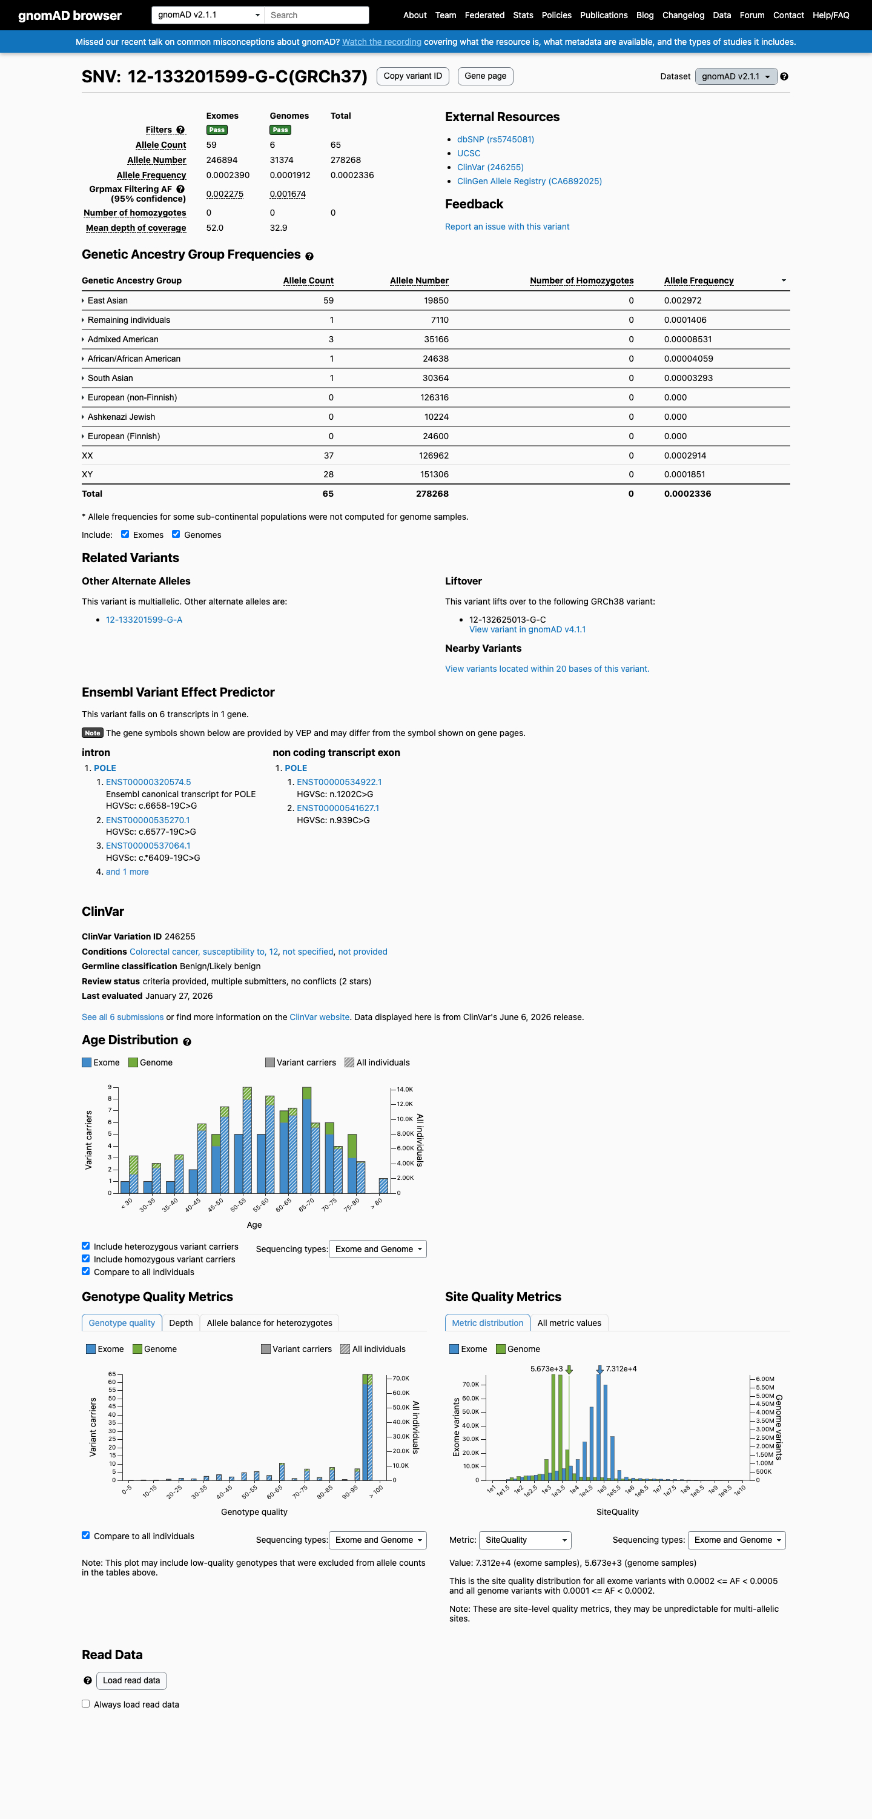Click the Pass badge under Genomes
Image resolution: width=872 pixels, height=1819 pixels.
point(280,130)
